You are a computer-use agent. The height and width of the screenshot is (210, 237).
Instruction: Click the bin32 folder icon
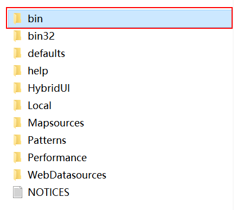[17, 36]
